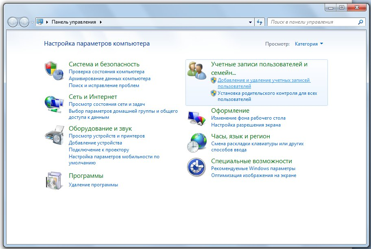The image size is (371, 249).
Task: Open Программы category heading
Action: 86,176
